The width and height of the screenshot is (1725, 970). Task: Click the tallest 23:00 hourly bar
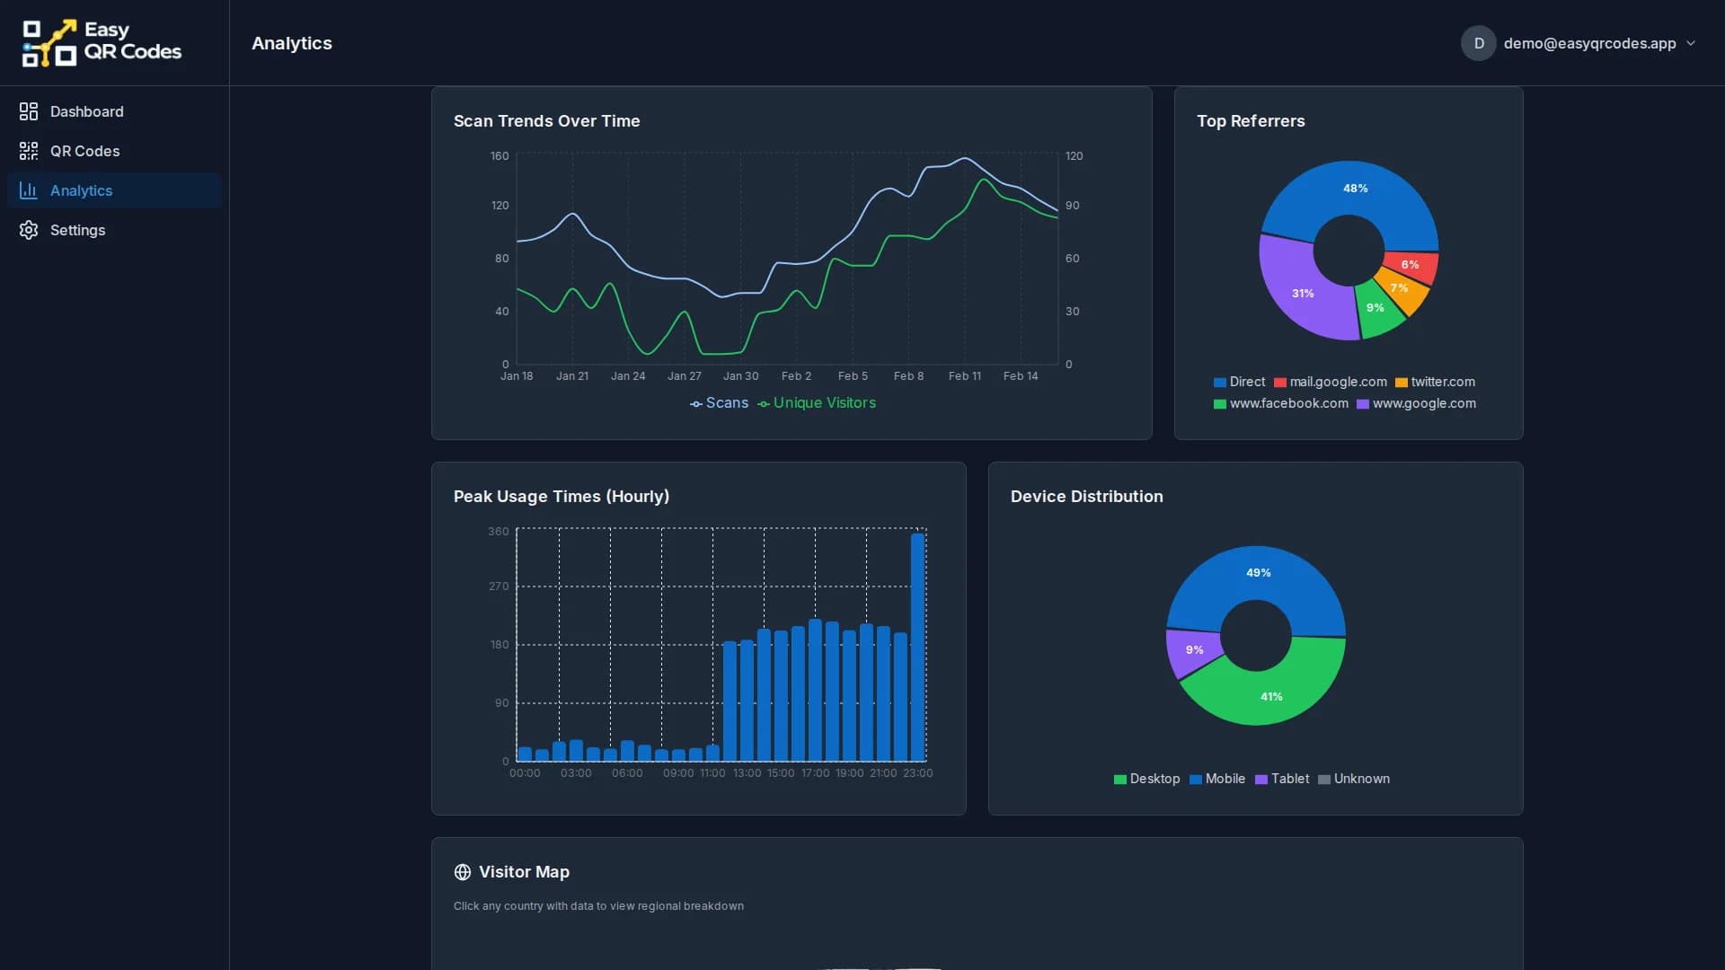point(917,648)
